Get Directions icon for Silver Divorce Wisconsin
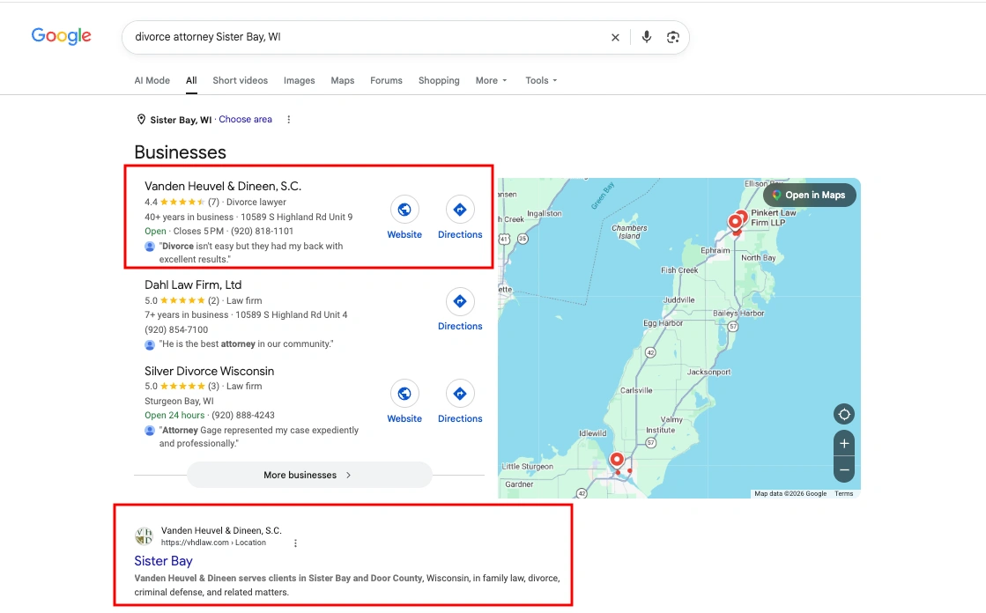This screenshot has height=613, width=986. pos(460,394)
